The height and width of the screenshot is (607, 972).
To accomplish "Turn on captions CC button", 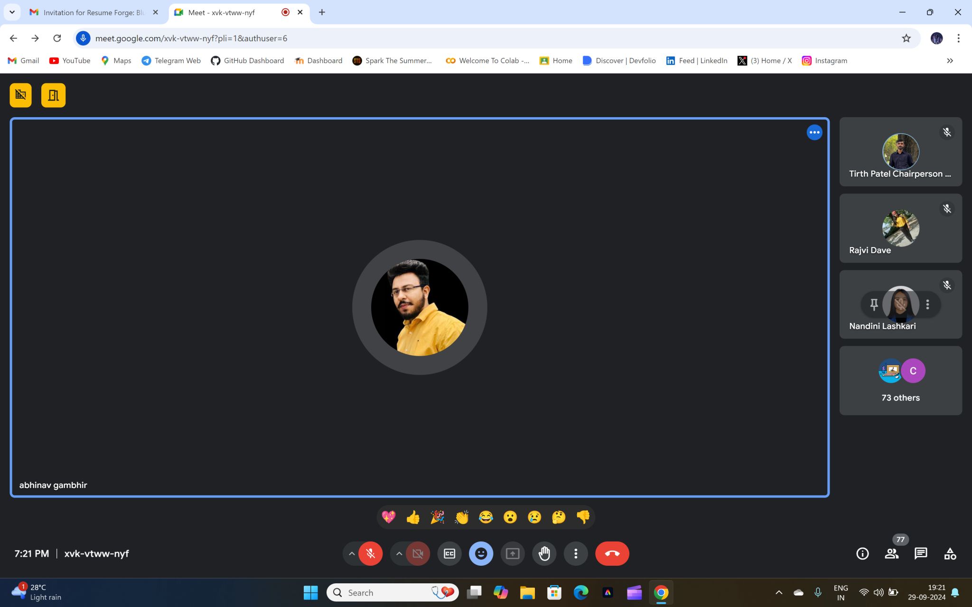I will coord(449,553).
